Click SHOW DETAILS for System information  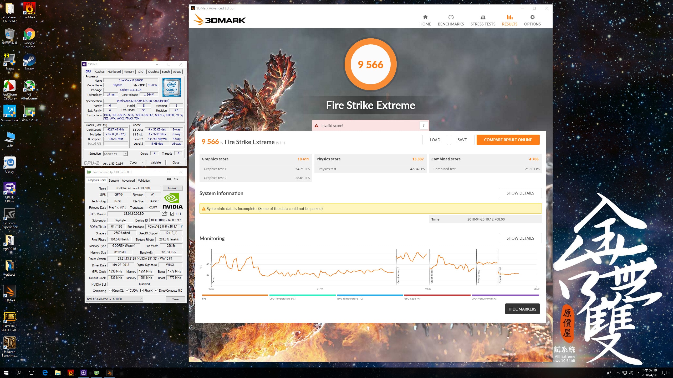tap(520, 193)
